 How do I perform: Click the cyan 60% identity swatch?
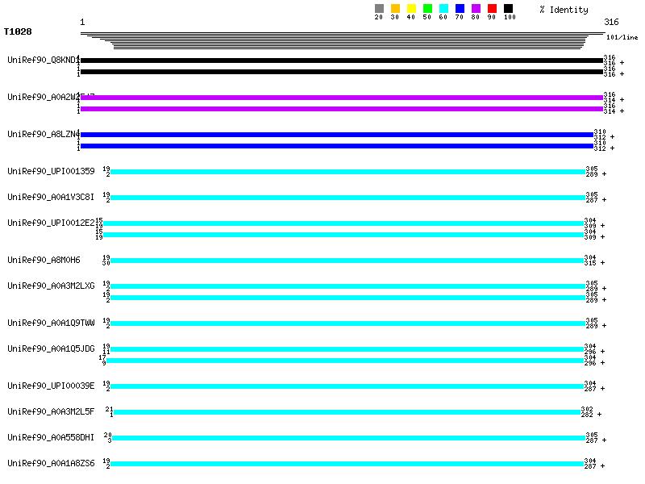(443, 9)
